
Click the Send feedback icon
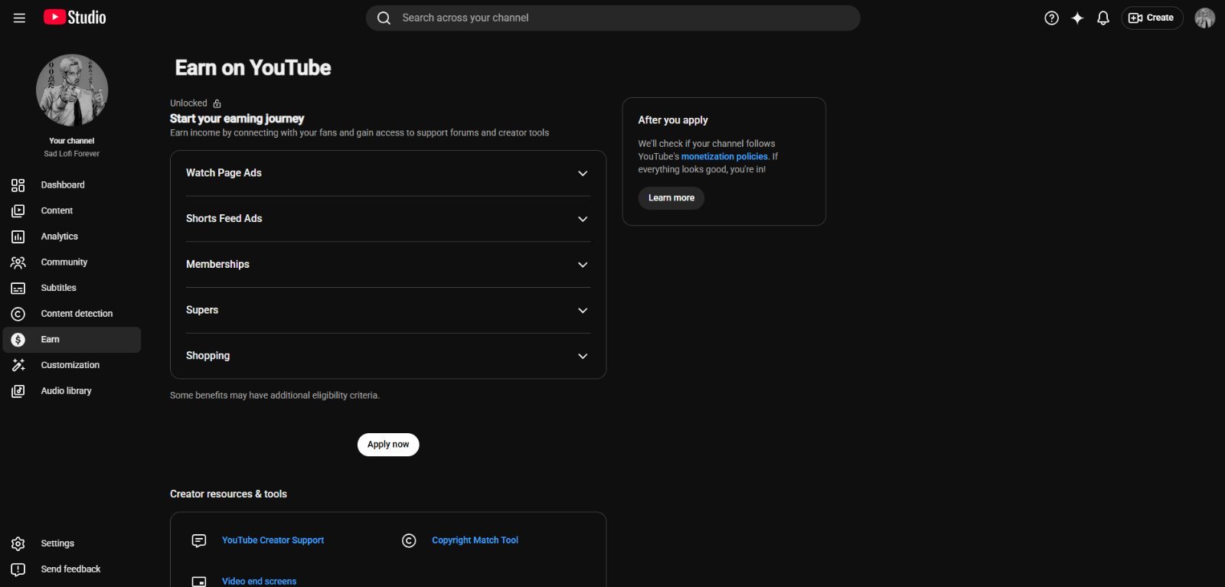[18, 569]
